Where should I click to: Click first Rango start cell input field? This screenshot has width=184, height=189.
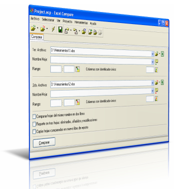coord(56,69)
